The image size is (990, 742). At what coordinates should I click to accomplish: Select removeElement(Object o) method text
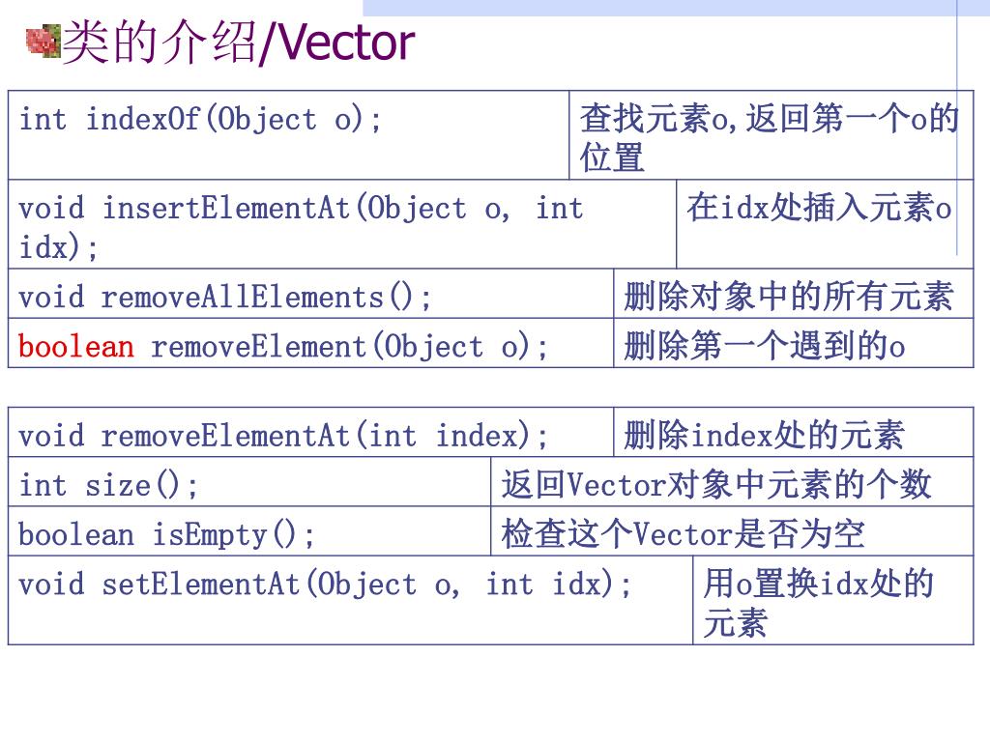point(349,347)
